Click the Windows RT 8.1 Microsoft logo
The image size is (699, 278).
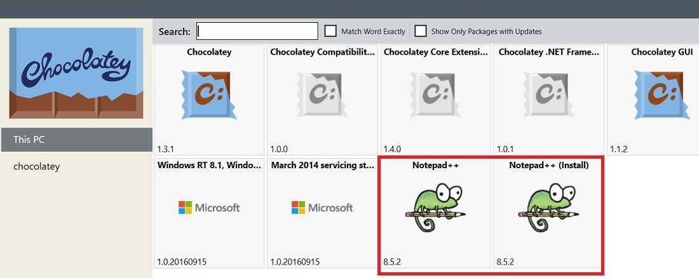(209, 208)
